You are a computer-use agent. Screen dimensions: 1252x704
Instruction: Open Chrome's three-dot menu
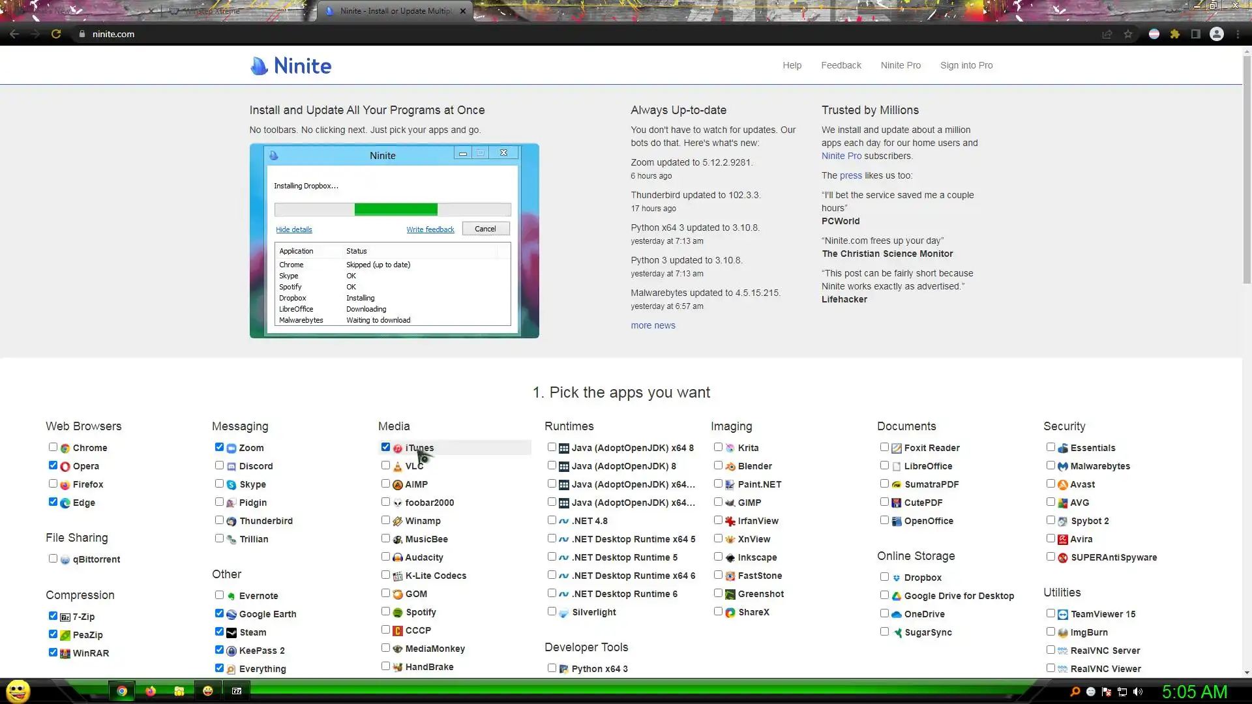[x=1238, y=34]
